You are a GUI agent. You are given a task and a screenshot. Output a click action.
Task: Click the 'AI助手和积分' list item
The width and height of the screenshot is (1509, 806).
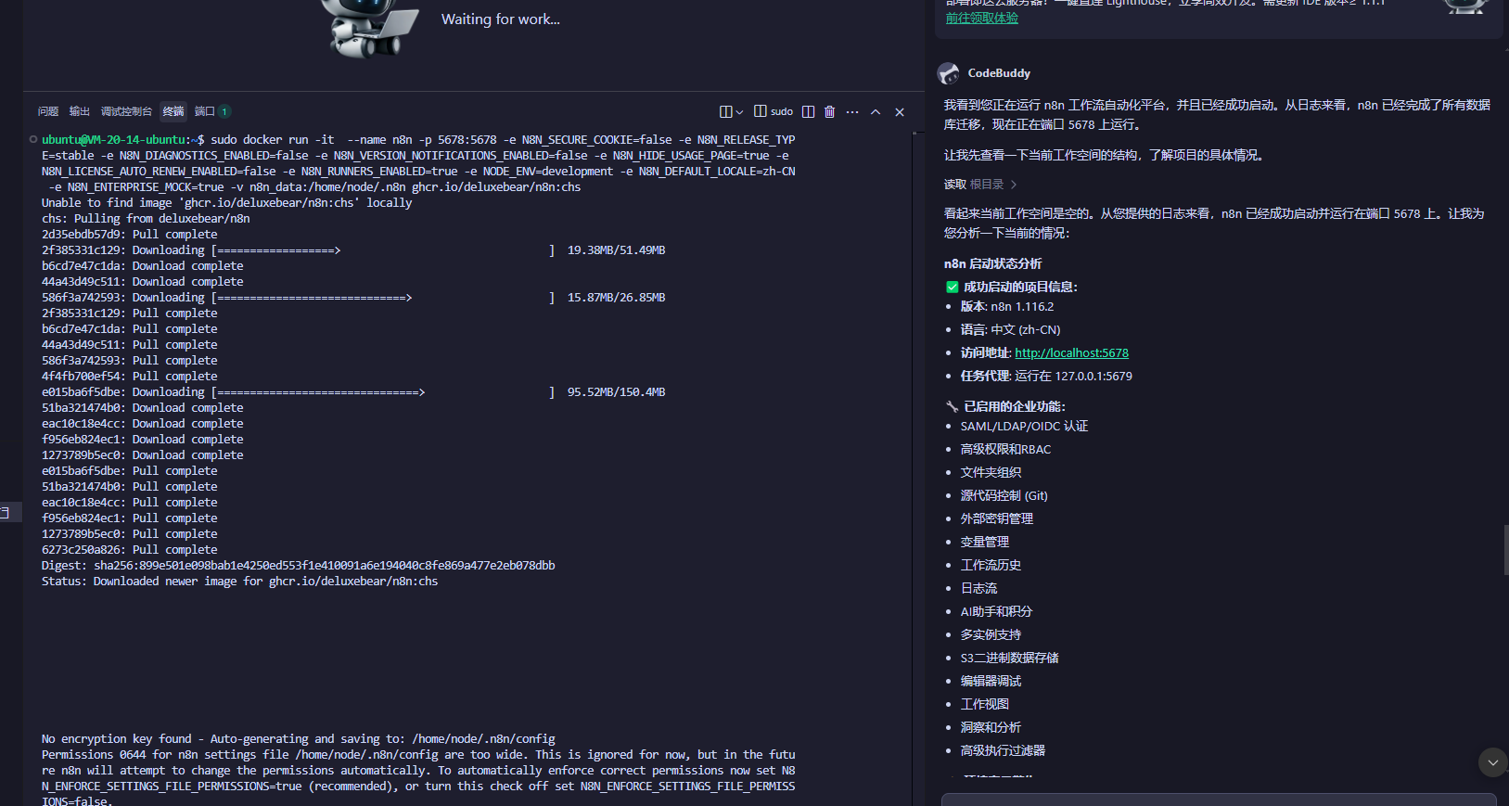click(996, 611)
